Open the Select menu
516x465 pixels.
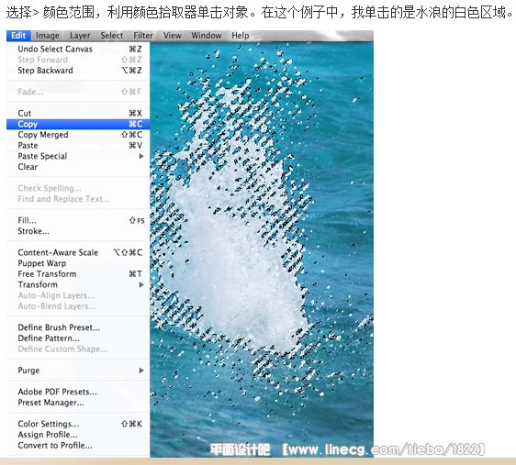pyautogui.click(x=112, y=36)
